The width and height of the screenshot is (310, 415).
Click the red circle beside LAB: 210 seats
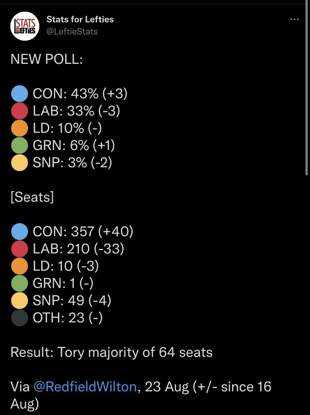pos(19,249)
